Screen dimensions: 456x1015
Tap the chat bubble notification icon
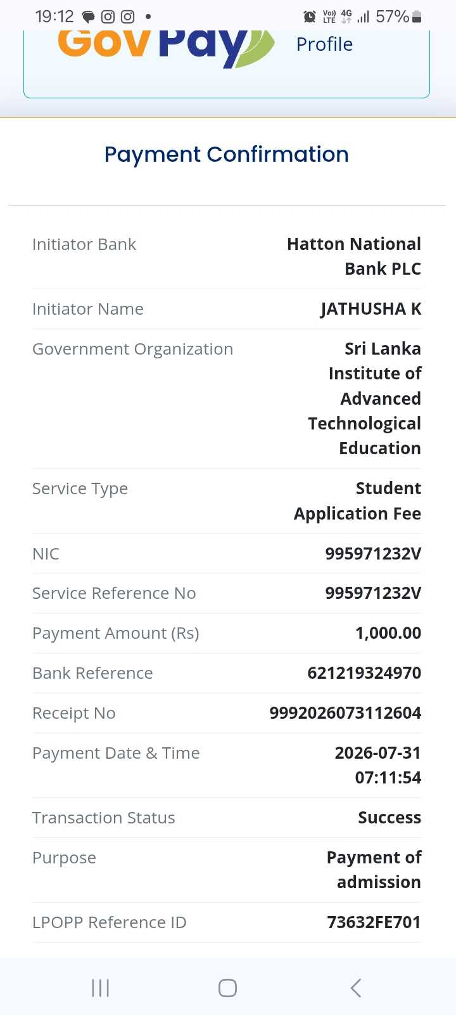pos(89,17)
